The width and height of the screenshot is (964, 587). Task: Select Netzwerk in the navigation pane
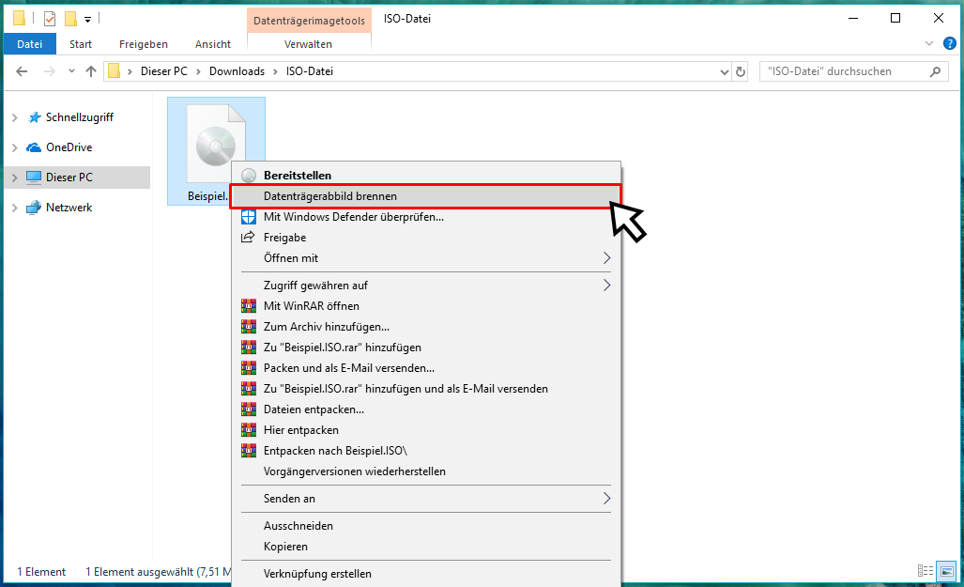pos(69,208)
